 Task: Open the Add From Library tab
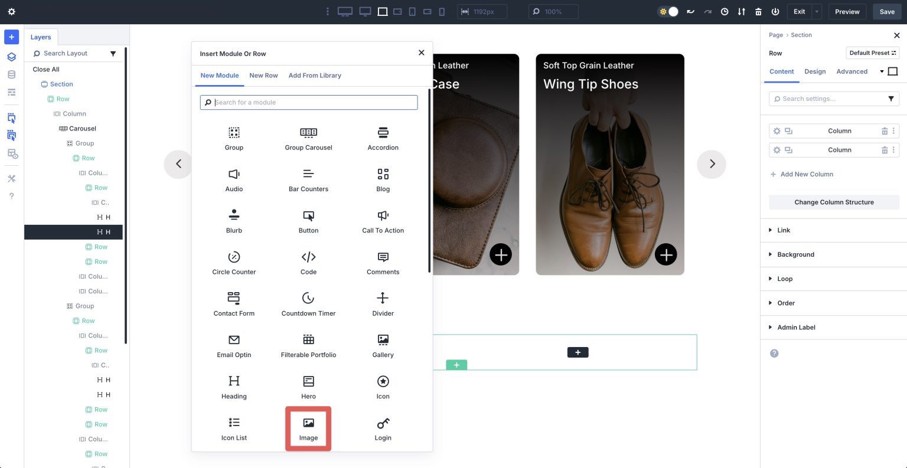[x=315, y=75]
